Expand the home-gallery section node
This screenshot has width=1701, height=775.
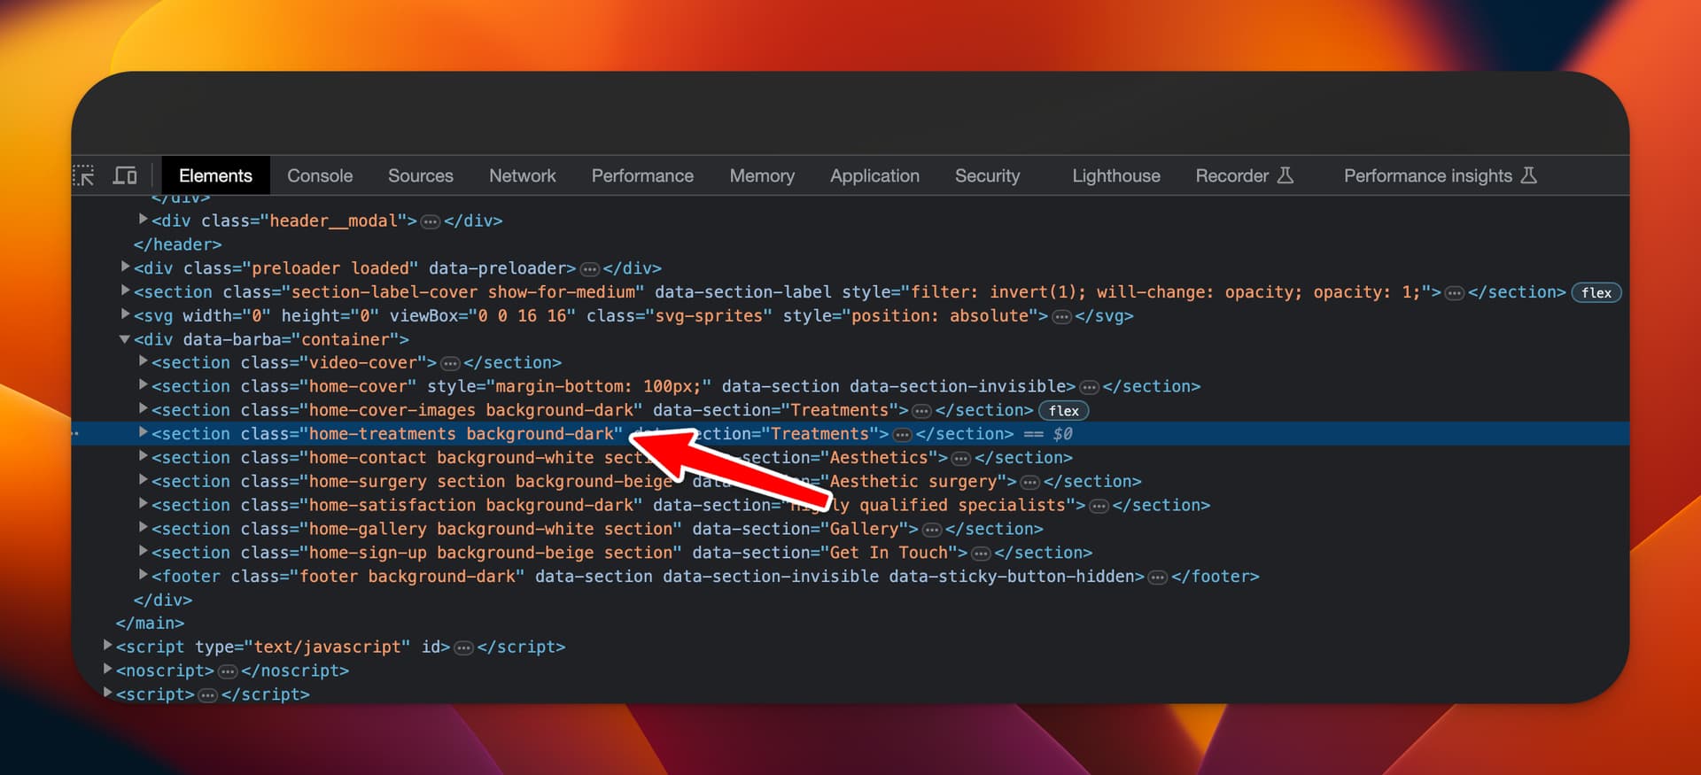pos(144,528)
